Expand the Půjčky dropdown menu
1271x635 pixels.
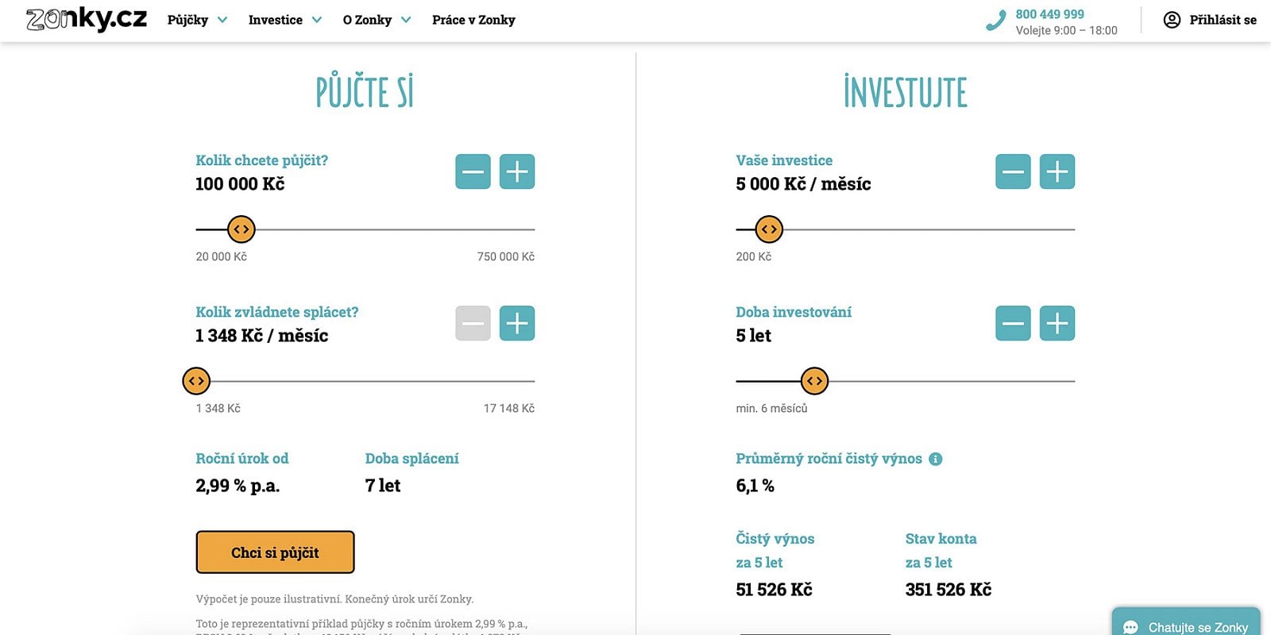coord(197,20)
